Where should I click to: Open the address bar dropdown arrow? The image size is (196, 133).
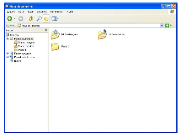pos(162,26)
